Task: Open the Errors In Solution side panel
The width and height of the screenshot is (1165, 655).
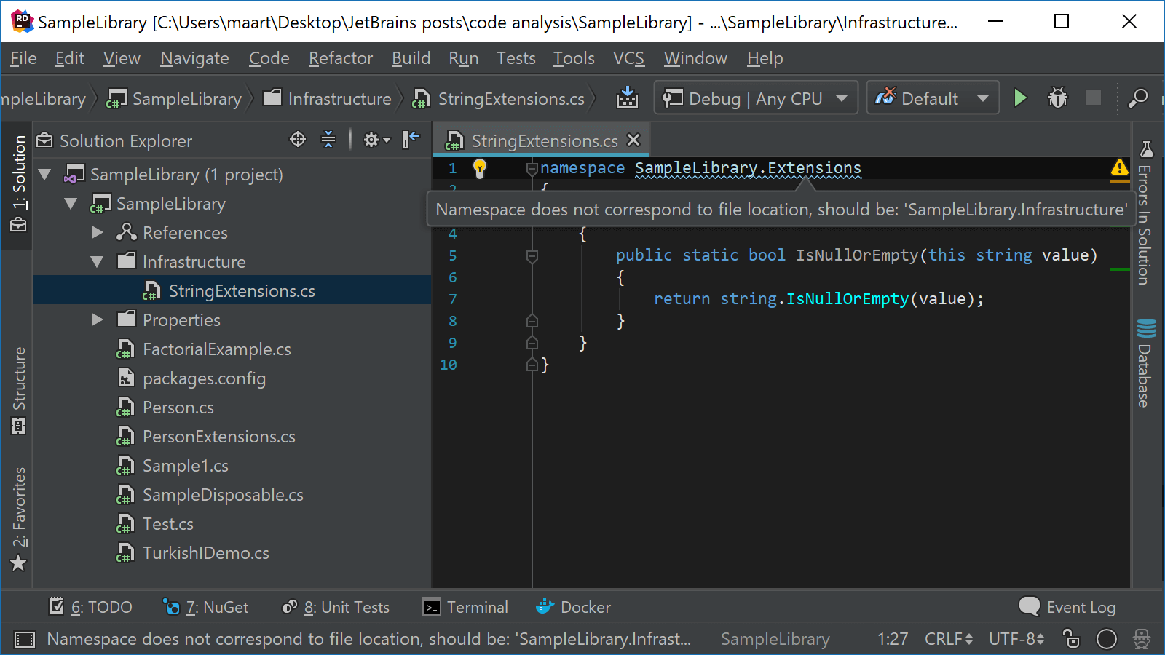Action: click(1145, 213)
